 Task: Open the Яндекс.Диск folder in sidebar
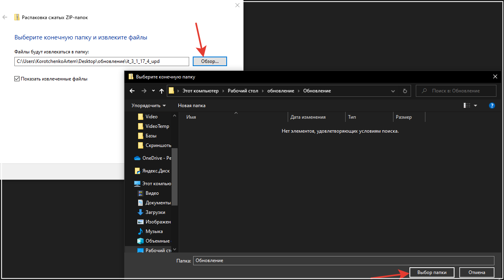coord(156,171)
